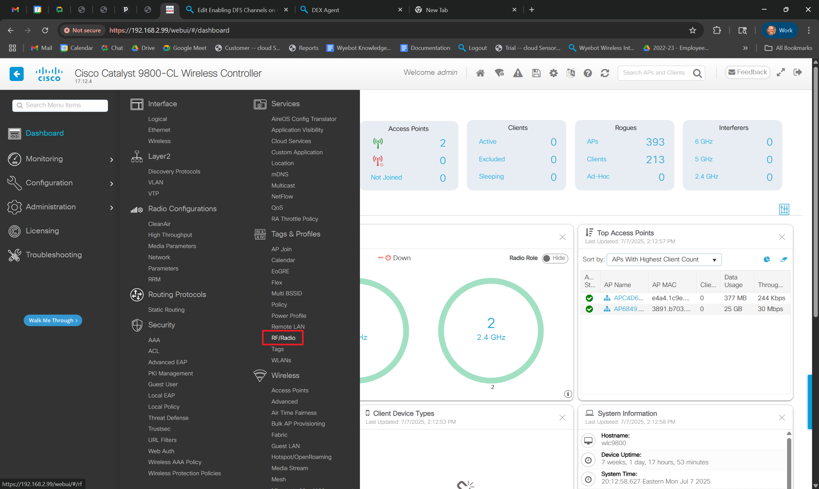Click the Home icon in the header
Viewport: 819px width, 489px height.
point(480,73)
